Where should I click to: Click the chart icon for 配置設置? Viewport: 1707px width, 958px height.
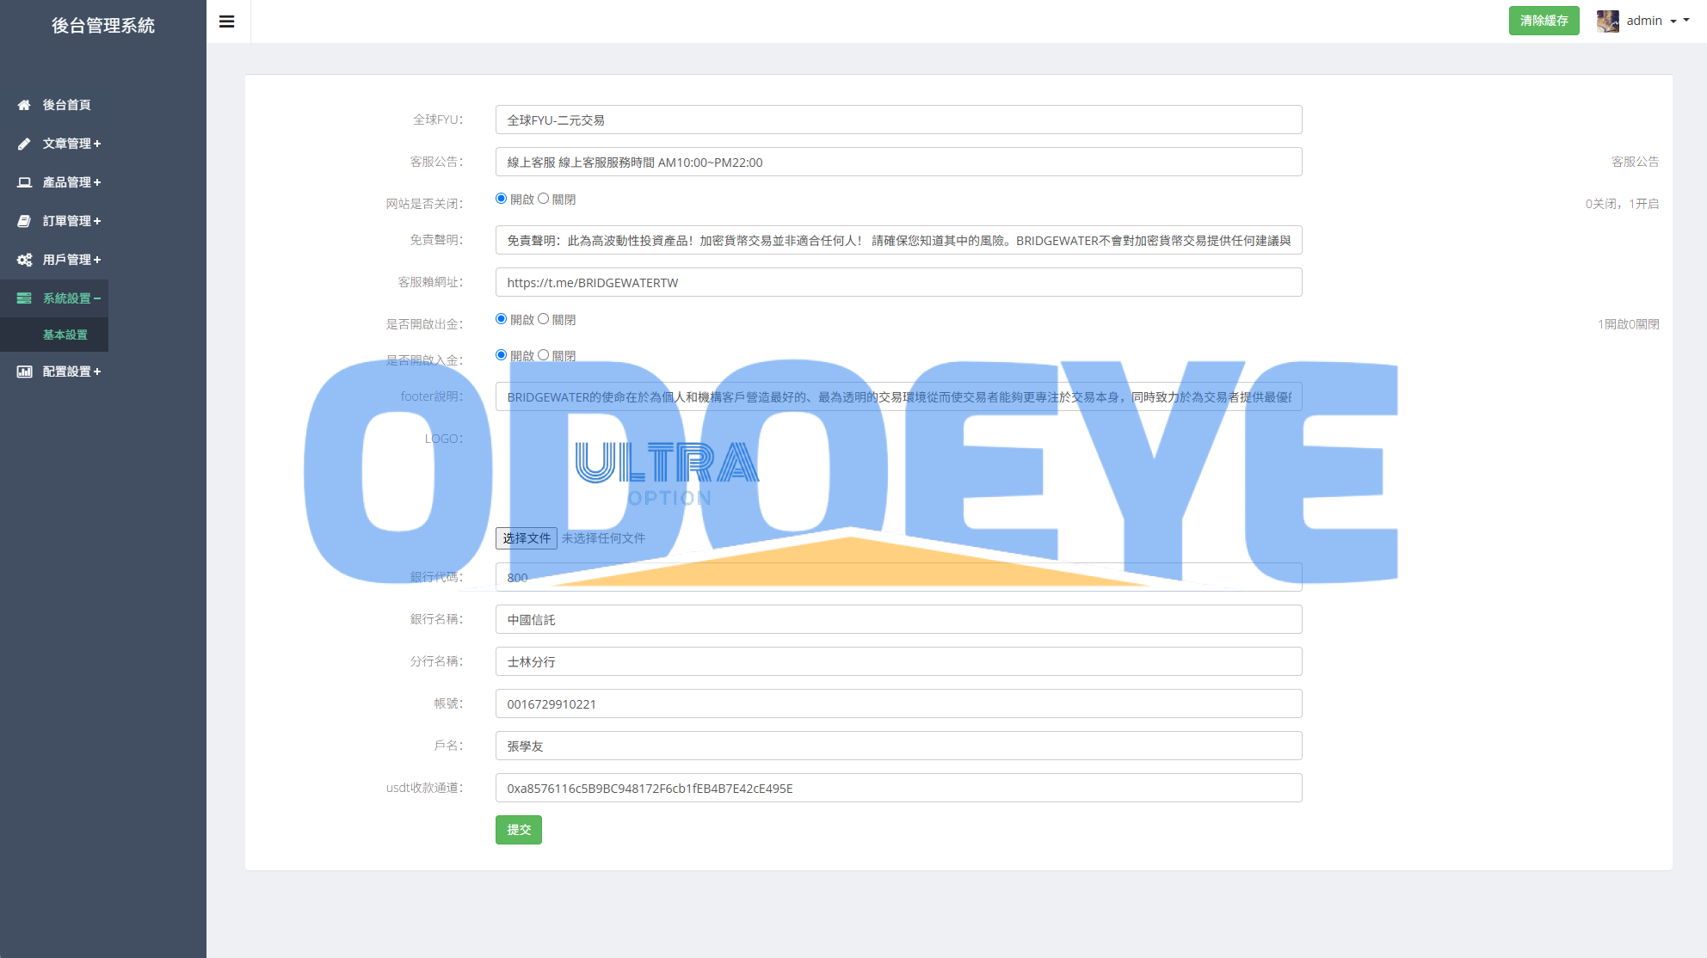(x=24, y=372)
